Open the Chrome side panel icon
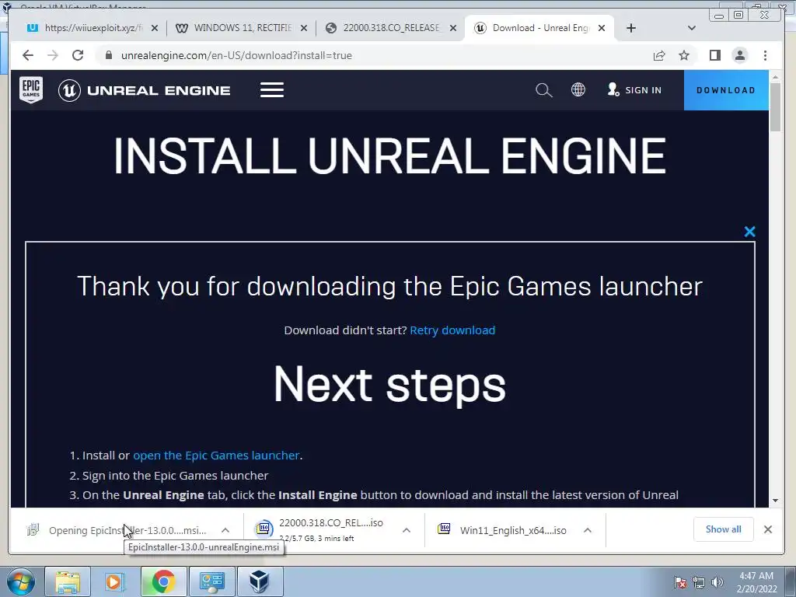 [715, 55]
